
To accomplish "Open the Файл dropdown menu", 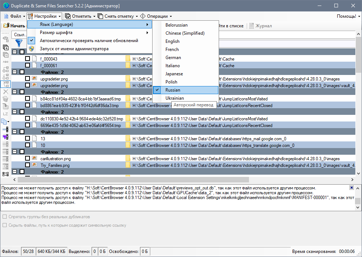I will coord(14,16).
